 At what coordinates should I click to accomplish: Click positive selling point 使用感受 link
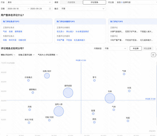(18, 31)
